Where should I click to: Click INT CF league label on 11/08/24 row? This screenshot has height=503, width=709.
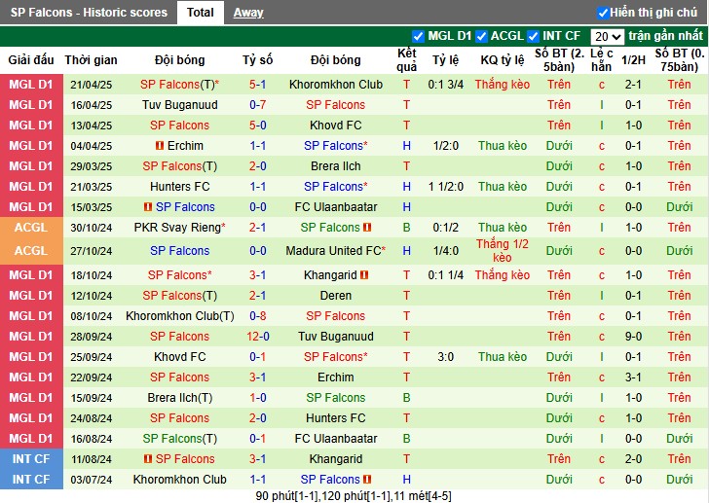pos(31,459)
